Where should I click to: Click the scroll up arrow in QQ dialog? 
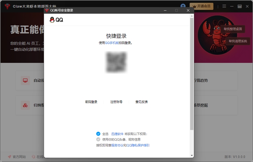tap(192, 16)
